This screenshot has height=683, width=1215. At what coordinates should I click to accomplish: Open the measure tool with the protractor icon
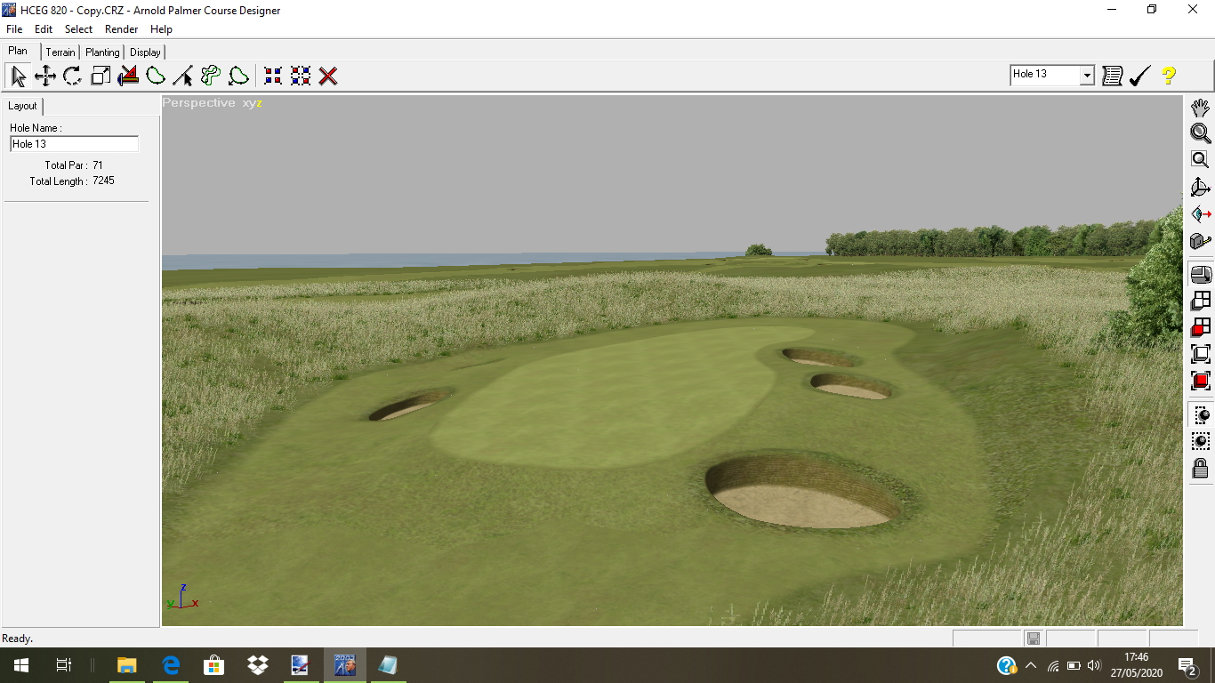pyautogui.click(x=127, y=76)
